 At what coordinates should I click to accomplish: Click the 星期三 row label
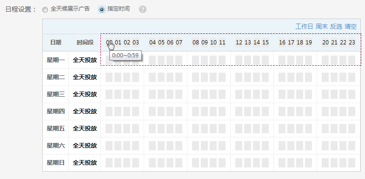tap(56, 94)
